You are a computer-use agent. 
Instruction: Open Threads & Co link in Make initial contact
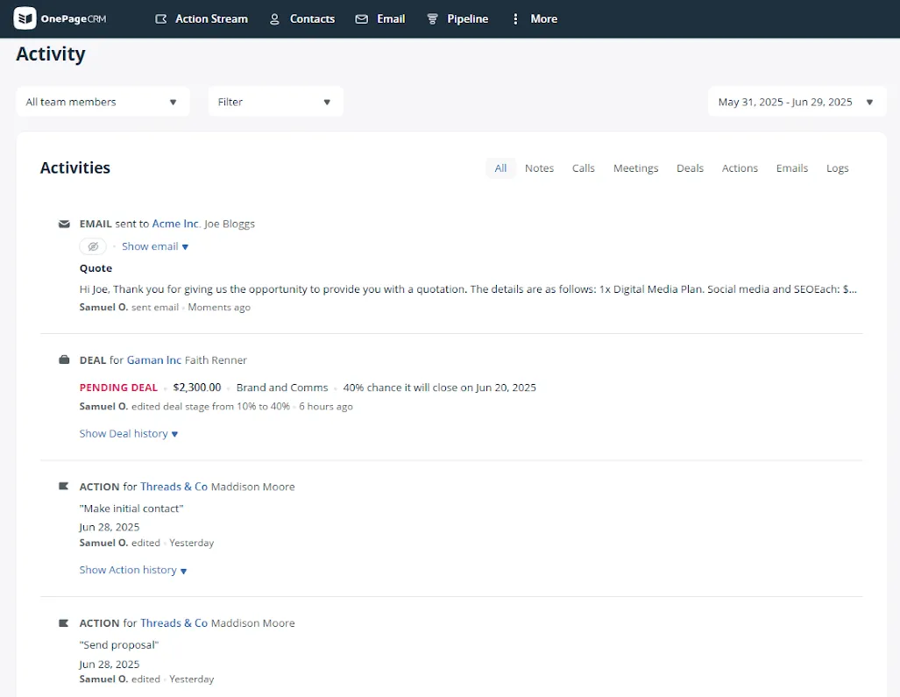coord(174,487)
